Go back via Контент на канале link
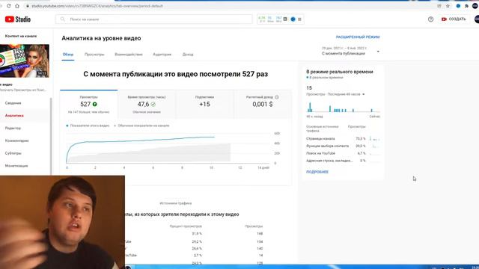 (21, 36)
